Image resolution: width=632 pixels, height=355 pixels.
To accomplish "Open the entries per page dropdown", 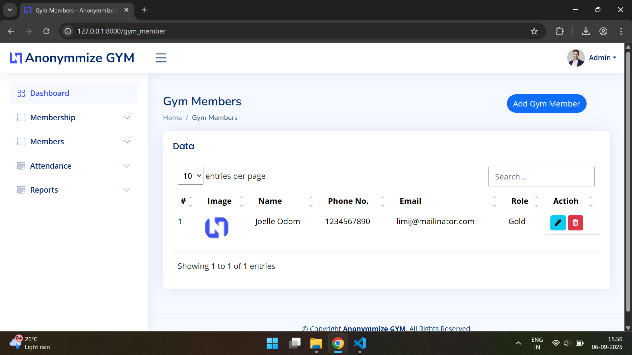I will (x=191, y=176).
